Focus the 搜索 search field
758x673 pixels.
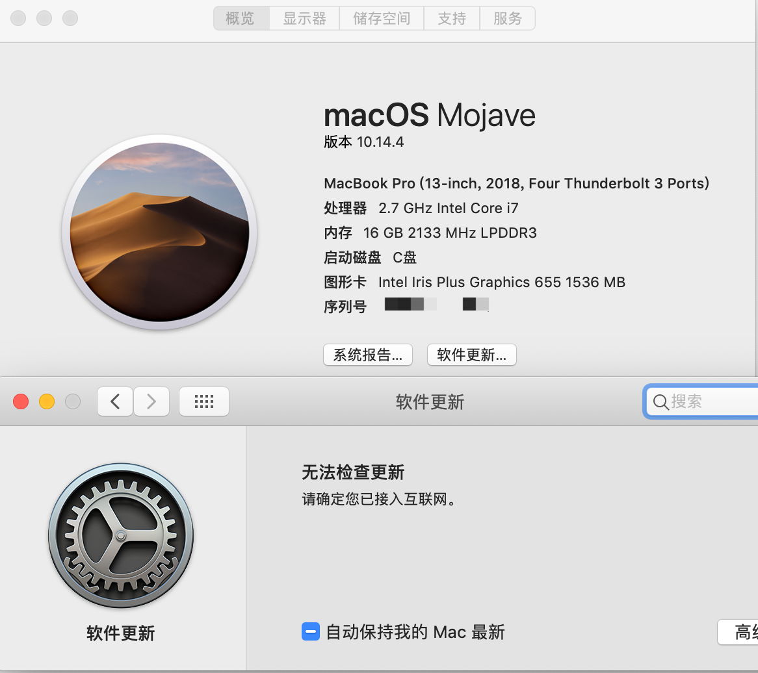(702, 401)
